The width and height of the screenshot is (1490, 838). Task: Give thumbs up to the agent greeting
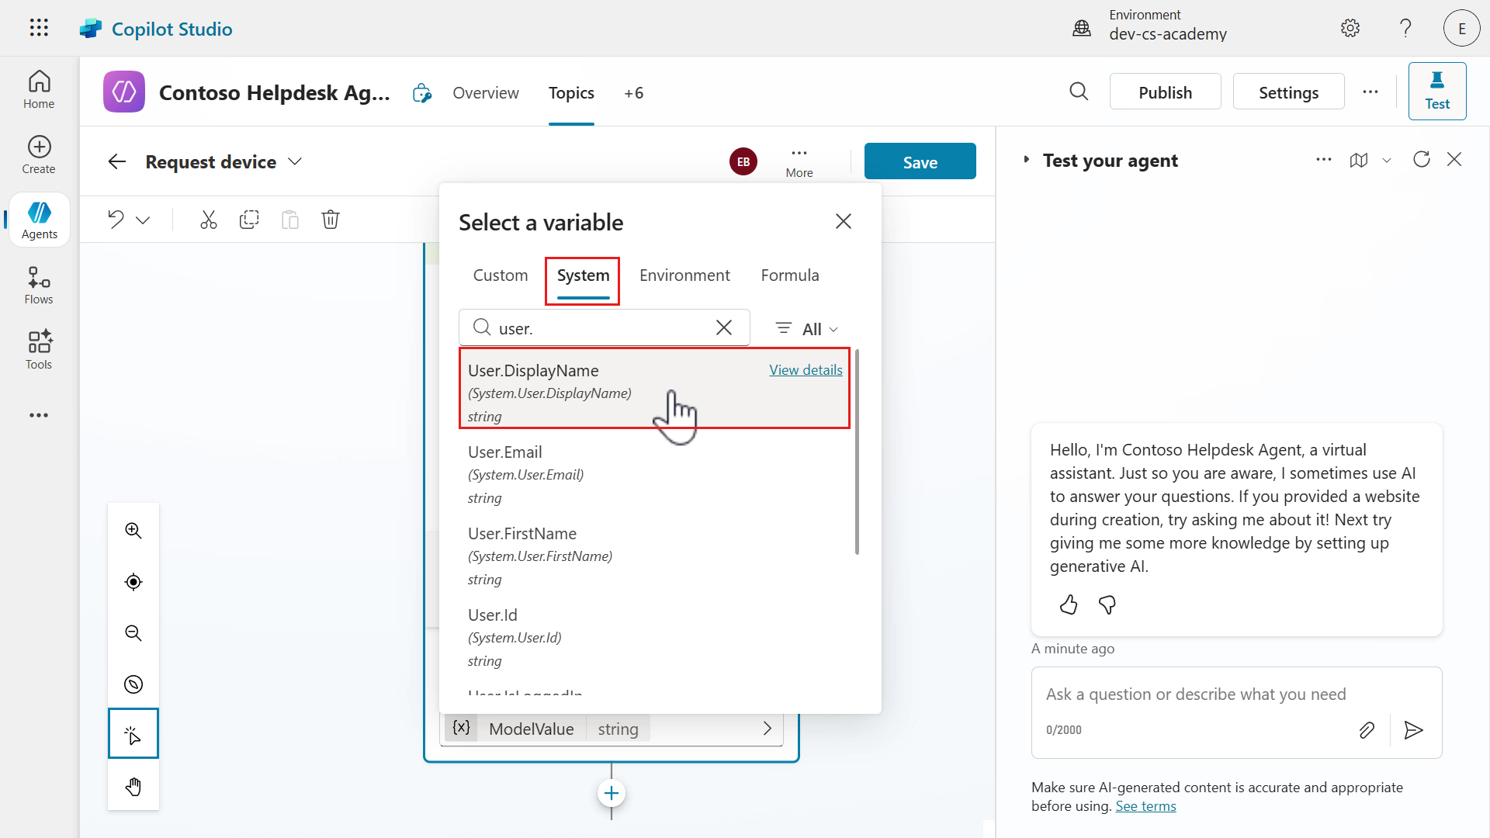coord(1068,604)
